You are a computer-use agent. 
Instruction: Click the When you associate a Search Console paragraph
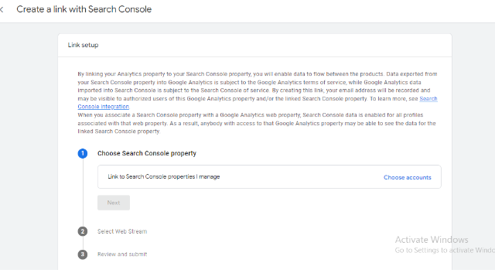tap(257, 123)
